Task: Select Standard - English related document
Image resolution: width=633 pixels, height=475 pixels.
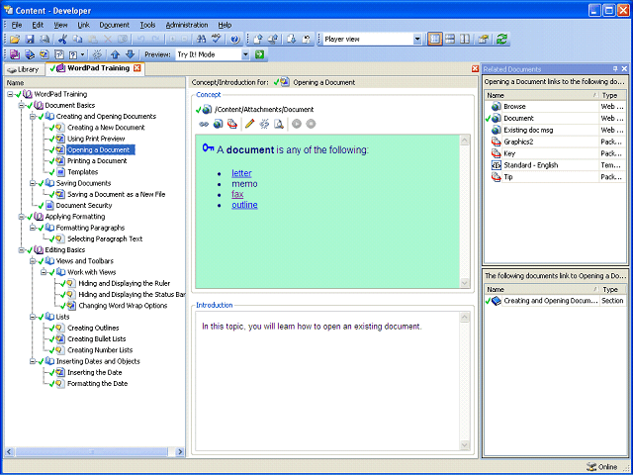Action: (x=531, y=165)
